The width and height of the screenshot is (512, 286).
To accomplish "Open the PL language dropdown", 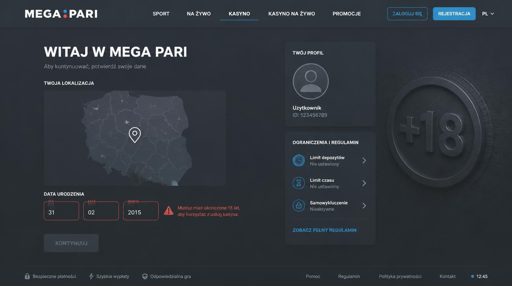I will click(x=488, y=14).
